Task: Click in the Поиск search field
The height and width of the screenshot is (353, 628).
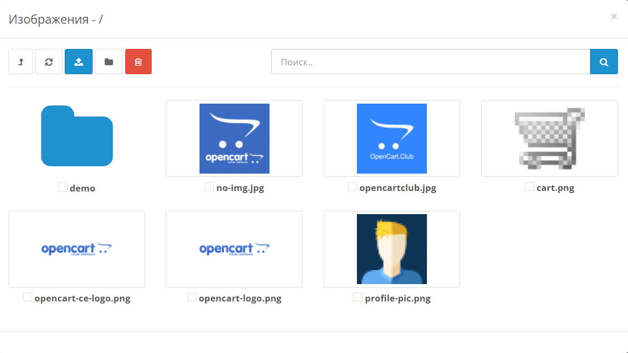Action: (x=430, y=62)
